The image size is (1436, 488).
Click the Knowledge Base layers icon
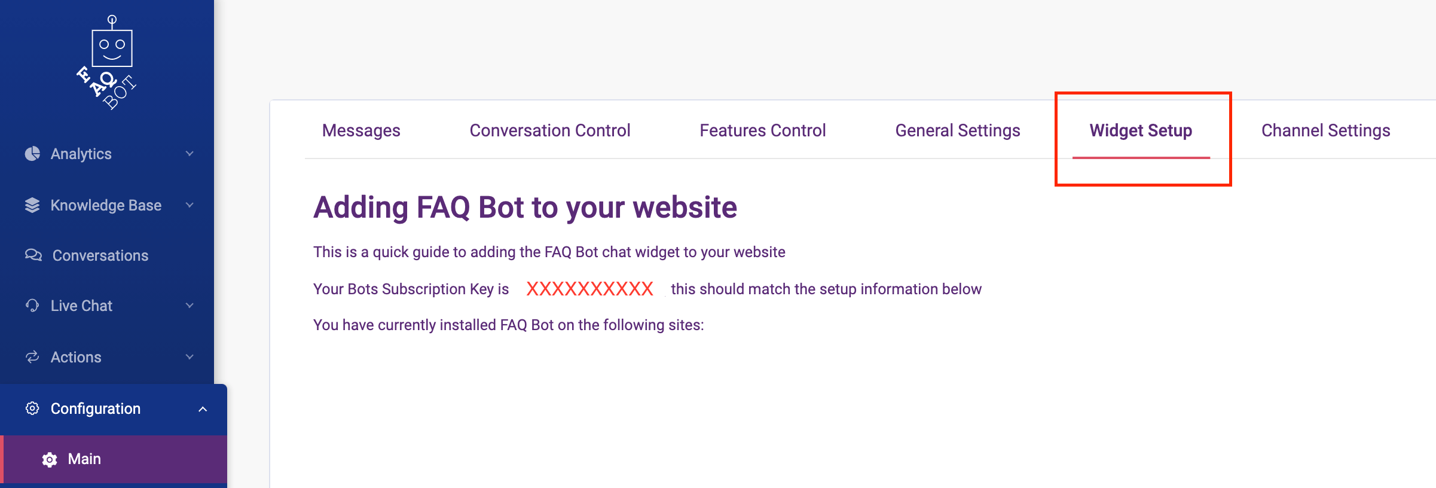[32, 205]
